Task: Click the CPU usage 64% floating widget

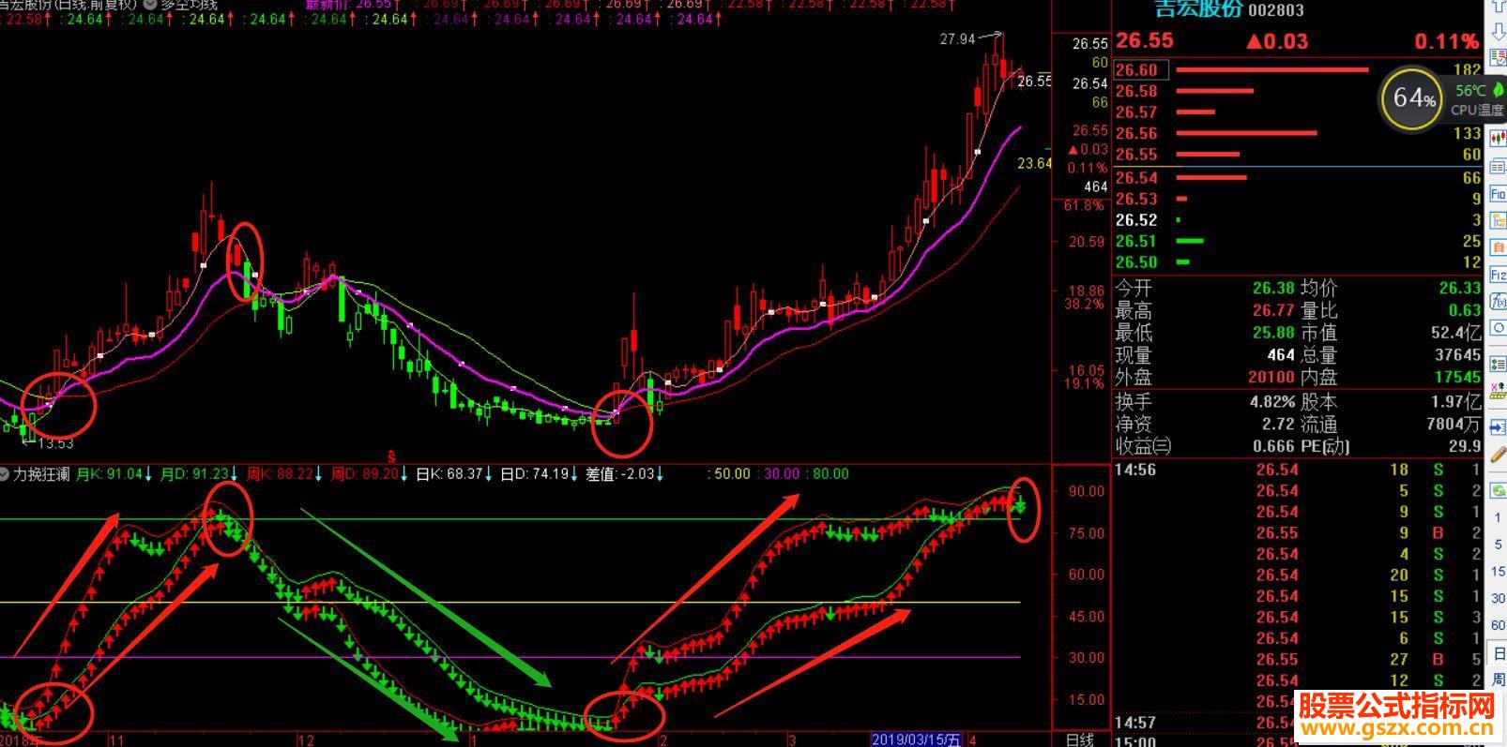Action: (1413, 98)
